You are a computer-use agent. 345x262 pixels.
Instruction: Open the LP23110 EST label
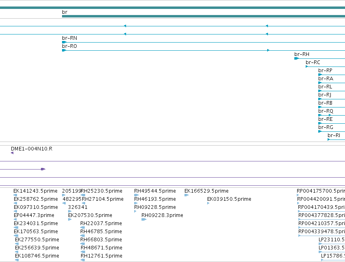tap(332, 240)
